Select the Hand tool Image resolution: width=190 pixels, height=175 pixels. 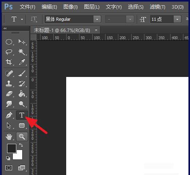coord(9,137)
